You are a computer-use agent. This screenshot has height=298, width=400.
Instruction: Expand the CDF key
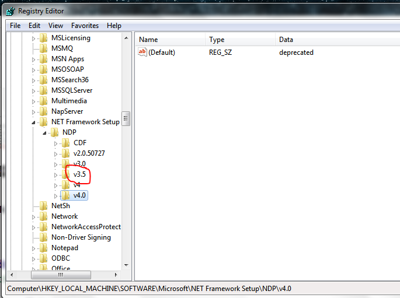[x=55, y=143]
